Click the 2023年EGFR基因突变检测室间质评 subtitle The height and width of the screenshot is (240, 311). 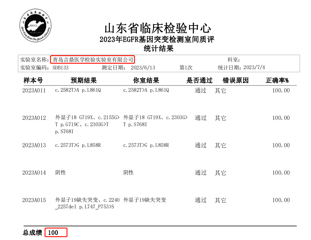point(157,40)
